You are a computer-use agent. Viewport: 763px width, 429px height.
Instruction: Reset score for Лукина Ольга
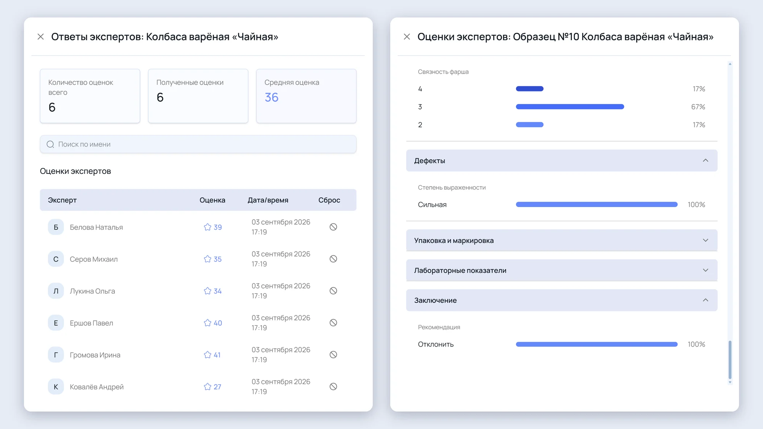point(333,291)
